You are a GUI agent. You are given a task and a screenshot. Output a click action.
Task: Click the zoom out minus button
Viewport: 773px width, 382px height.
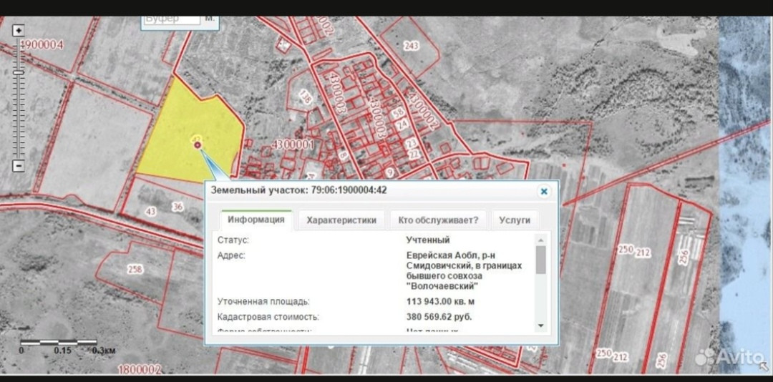coord(19,166)
